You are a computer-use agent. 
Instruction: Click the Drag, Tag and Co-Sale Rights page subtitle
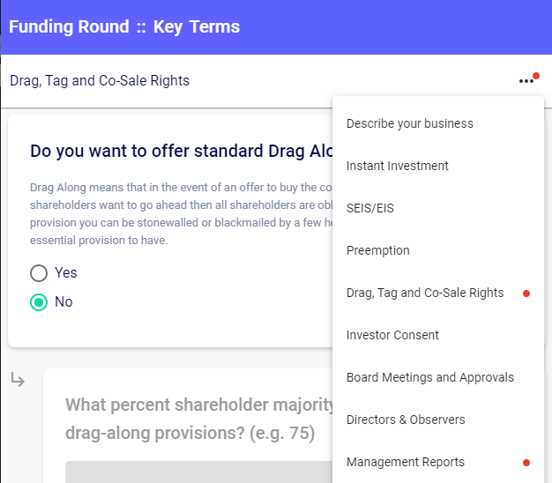pyautogui.click(x=100, y=81)
